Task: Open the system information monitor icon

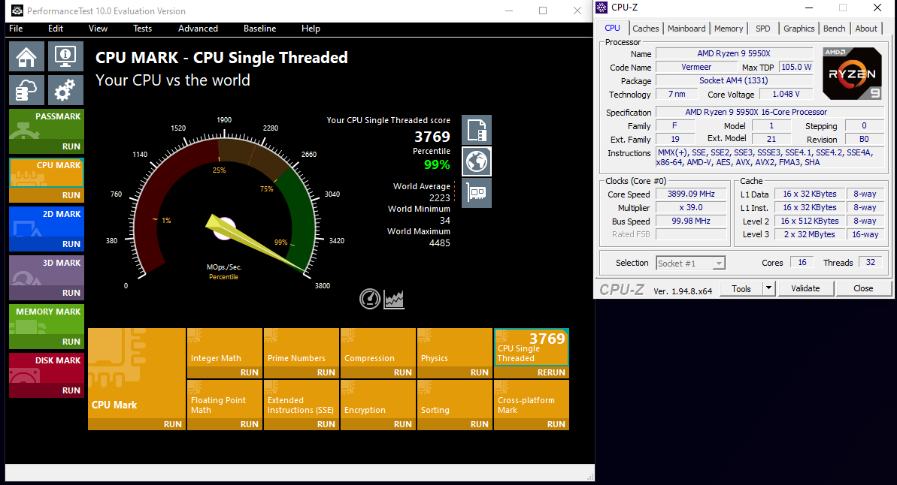Action: click(x=65, y=56)
